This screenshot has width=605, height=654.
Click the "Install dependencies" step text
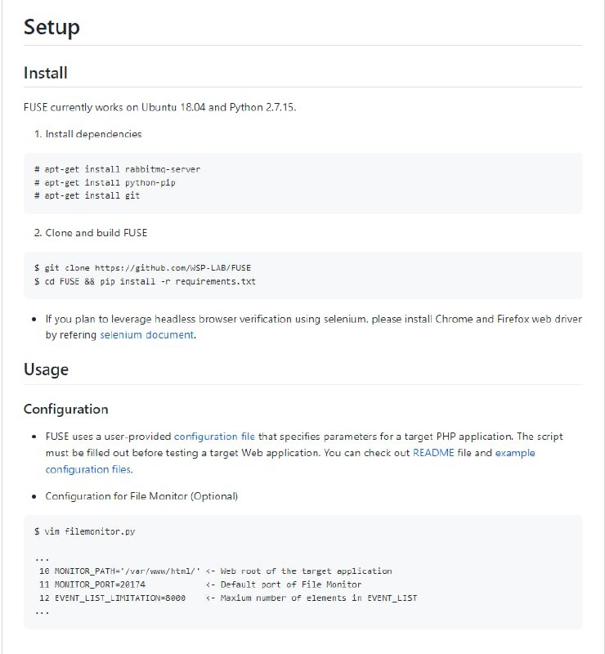tap(93, 133)
